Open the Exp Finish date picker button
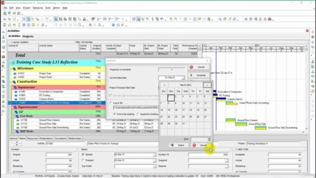The width and height of the screenshot is (316, 178). (x=155, y=166)
